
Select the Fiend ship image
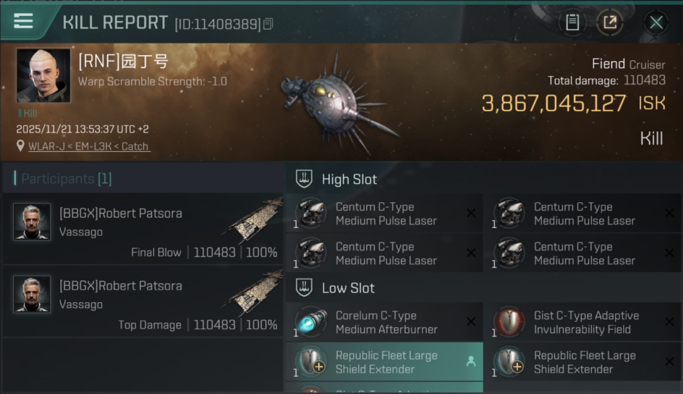pyautogui.click(x=336, y=102)
